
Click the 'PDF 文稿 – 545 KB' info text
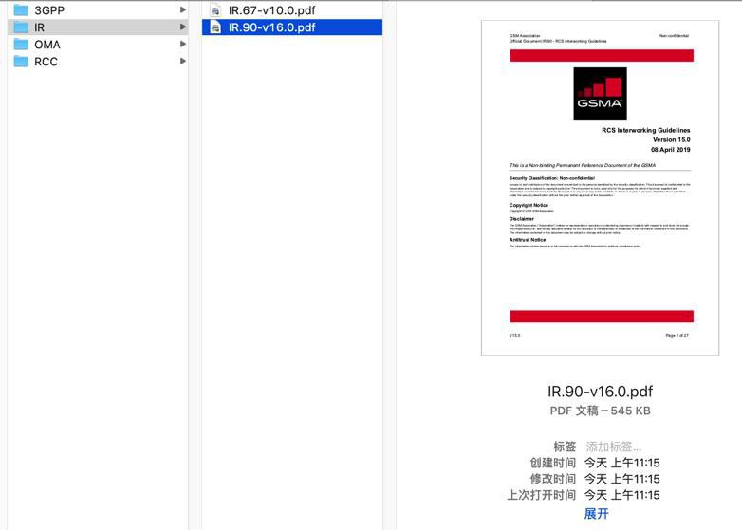600,411
